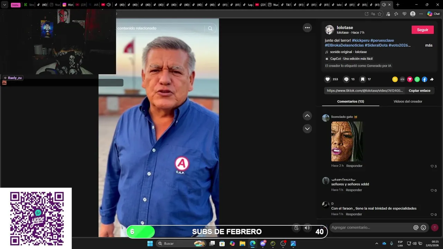This screenshot has height=249, width=443.
Task: Open Discord from the taskbar
Action: point(263,243)
